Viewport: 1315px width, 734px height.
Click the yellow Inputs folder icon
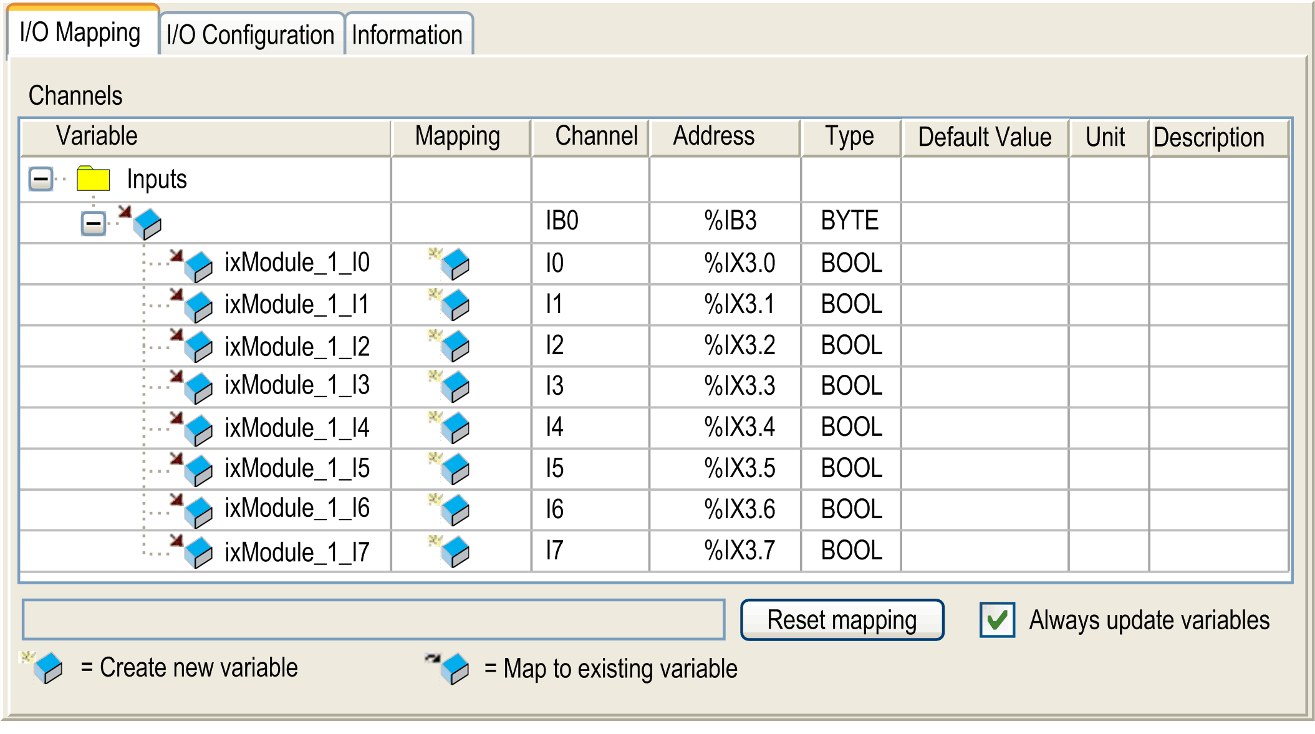point(93,178)
